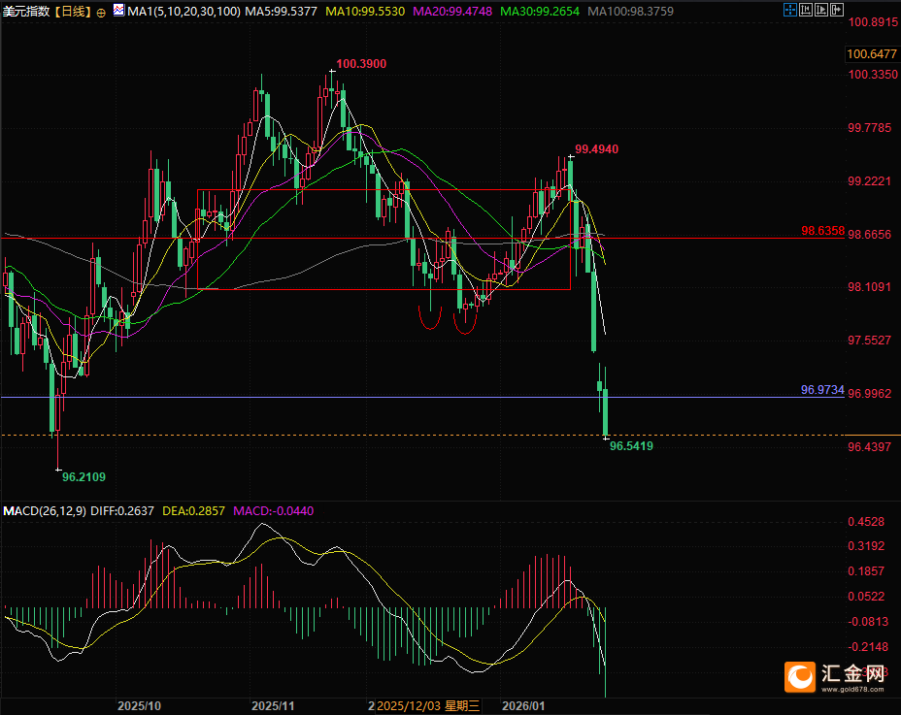Screen dimensions: 901x715
Task: Click the circled plus icon beside 日线
Action: [102, 12]
